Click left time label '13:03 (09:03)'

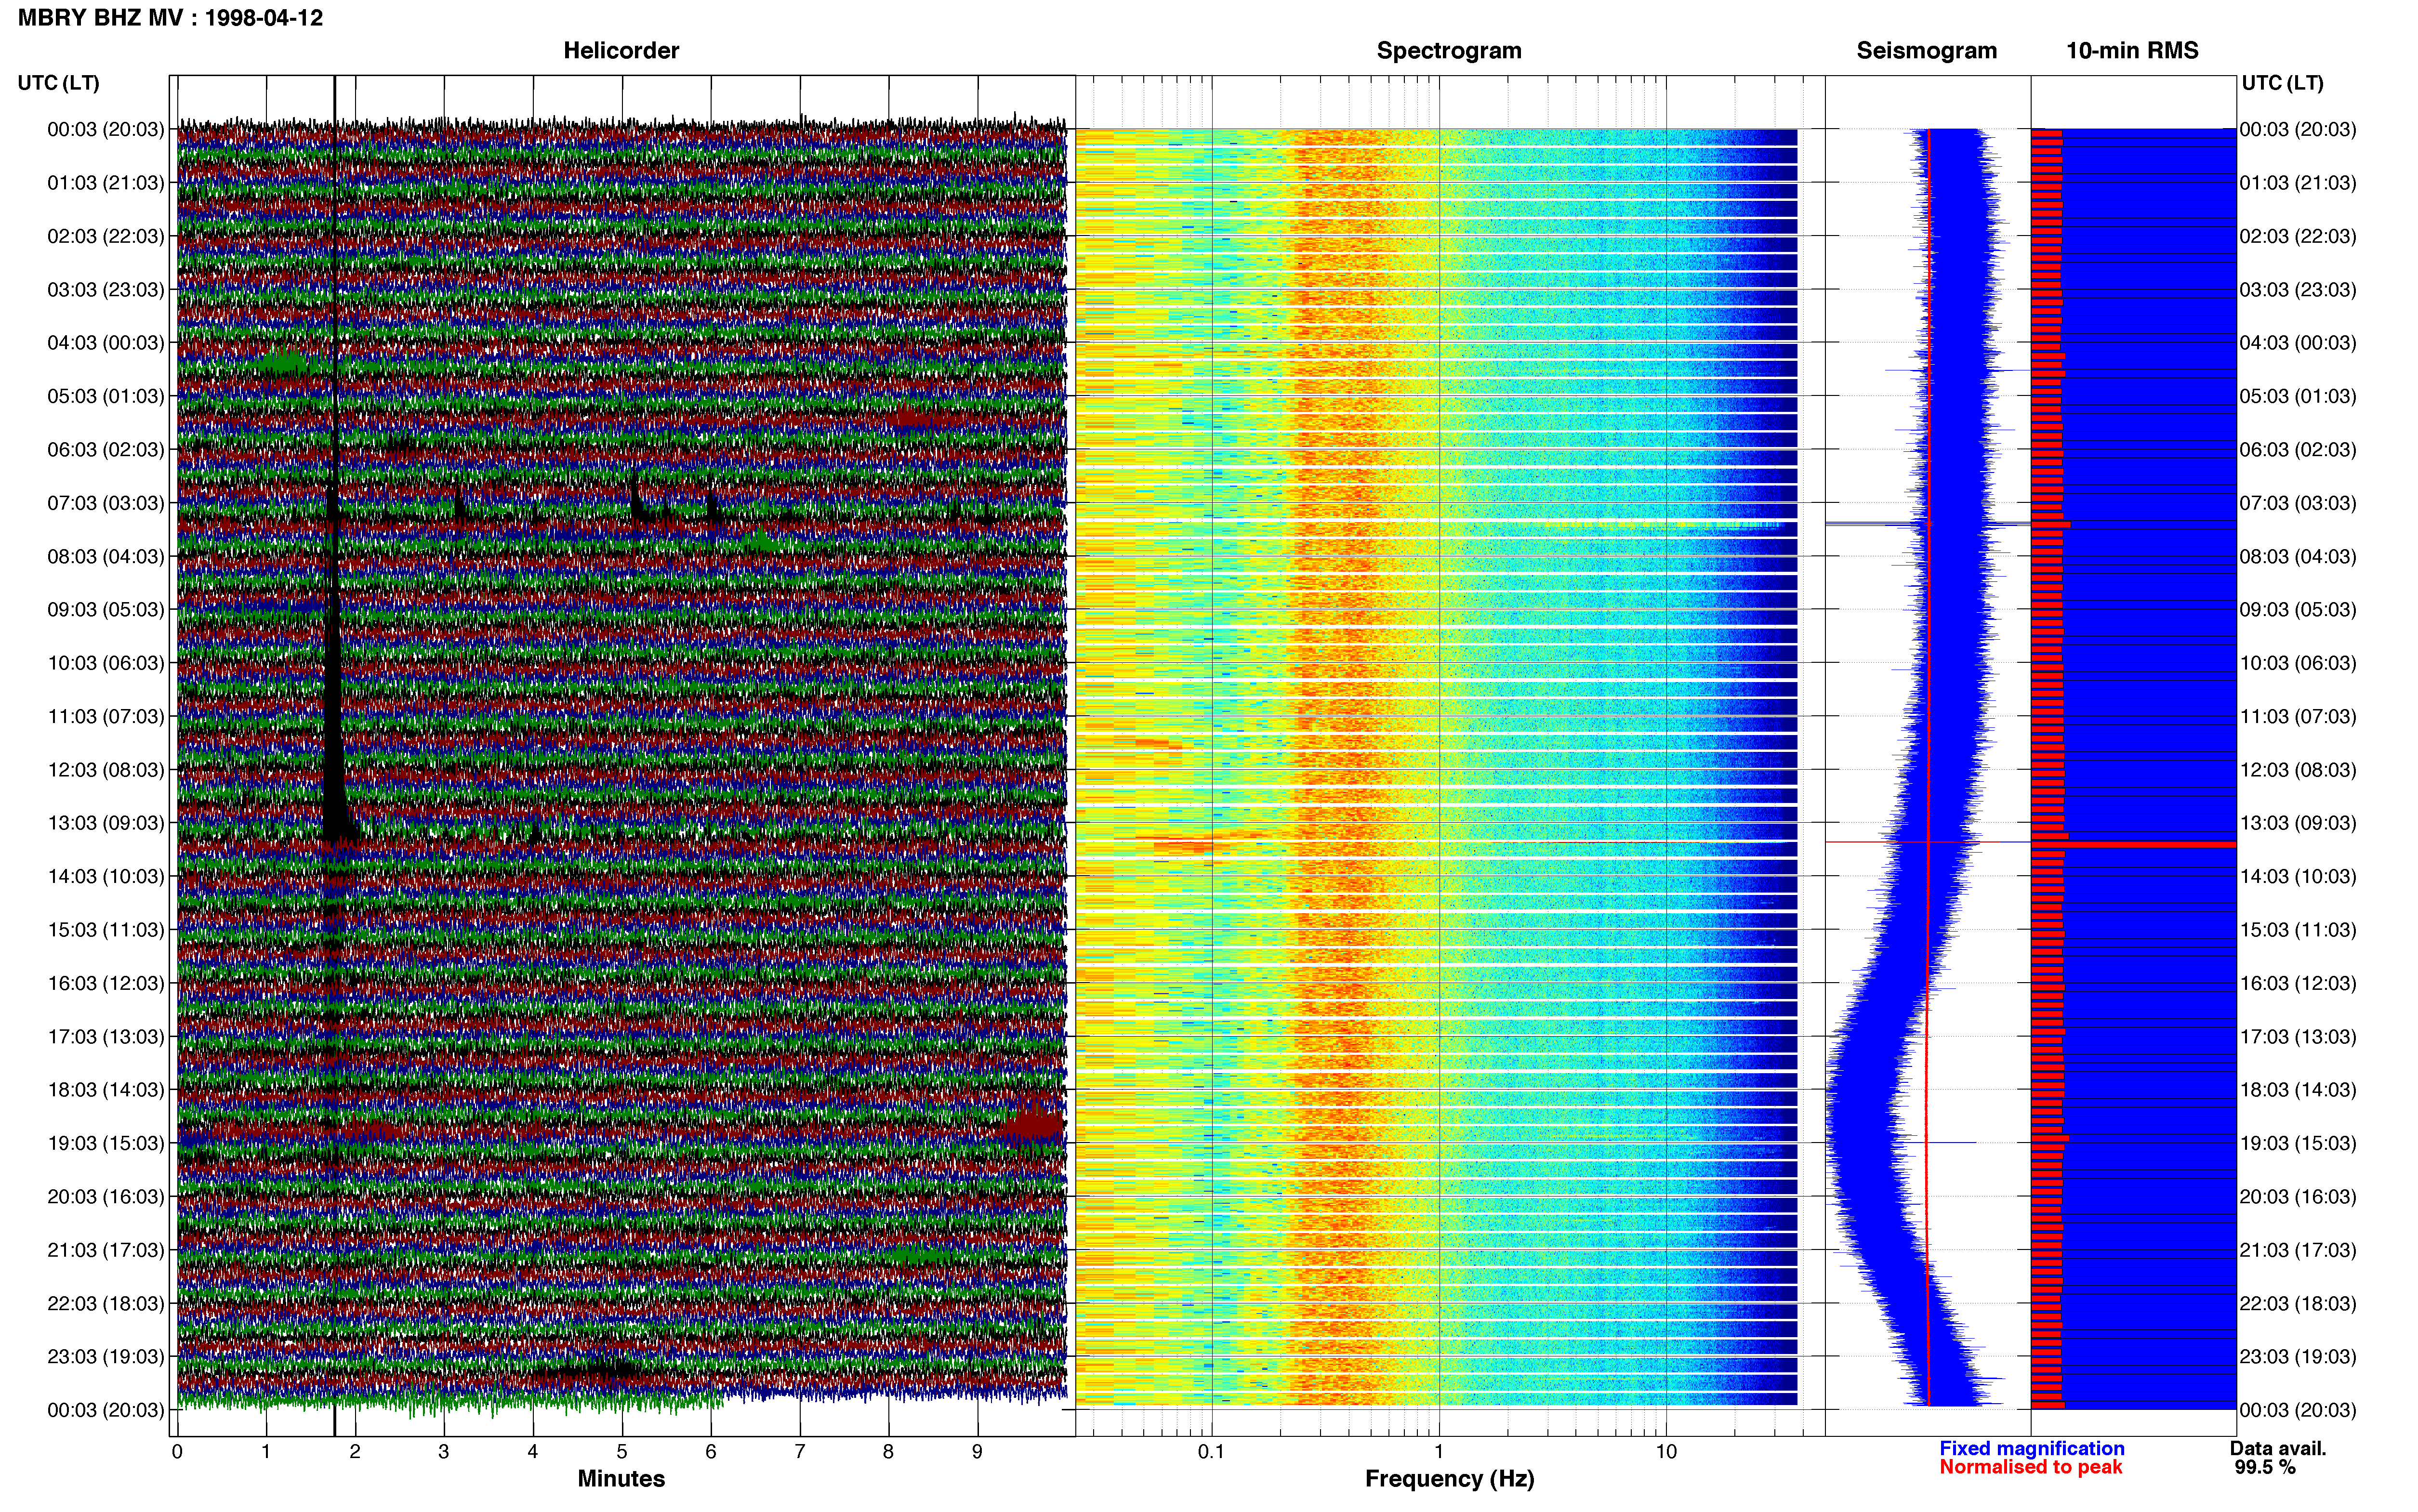click(x=106, y=823)
